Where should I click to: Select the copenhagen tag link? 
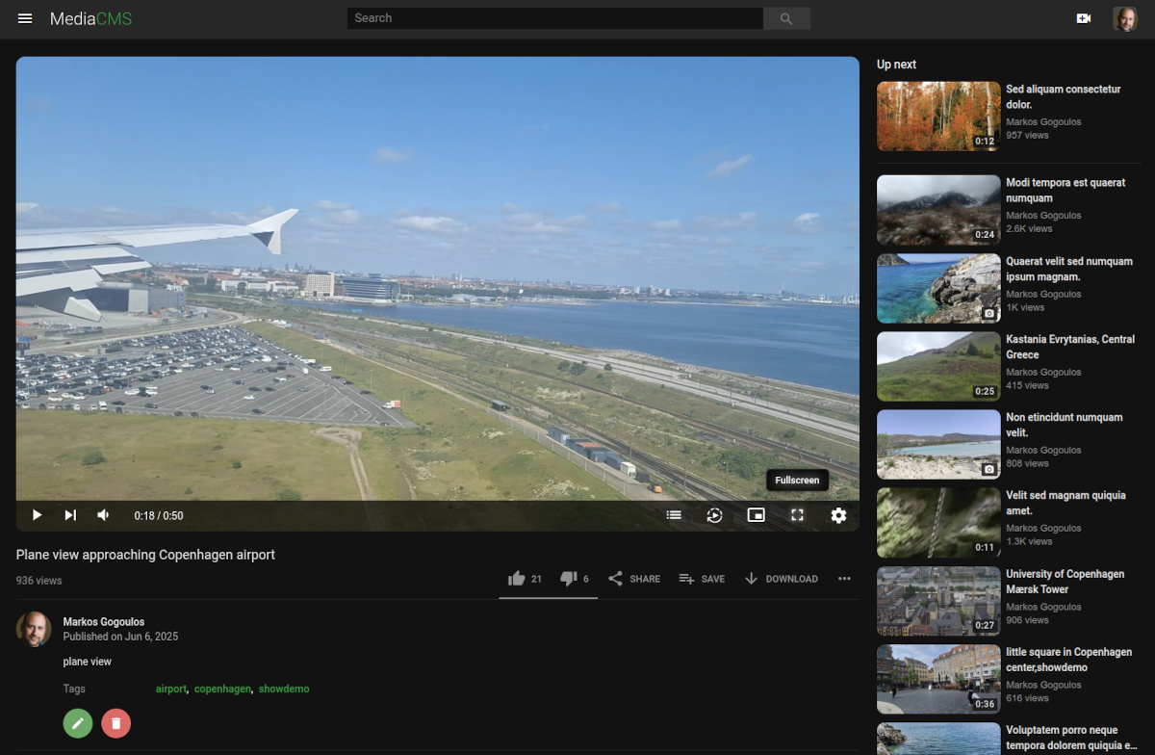[x=222, y=690]
